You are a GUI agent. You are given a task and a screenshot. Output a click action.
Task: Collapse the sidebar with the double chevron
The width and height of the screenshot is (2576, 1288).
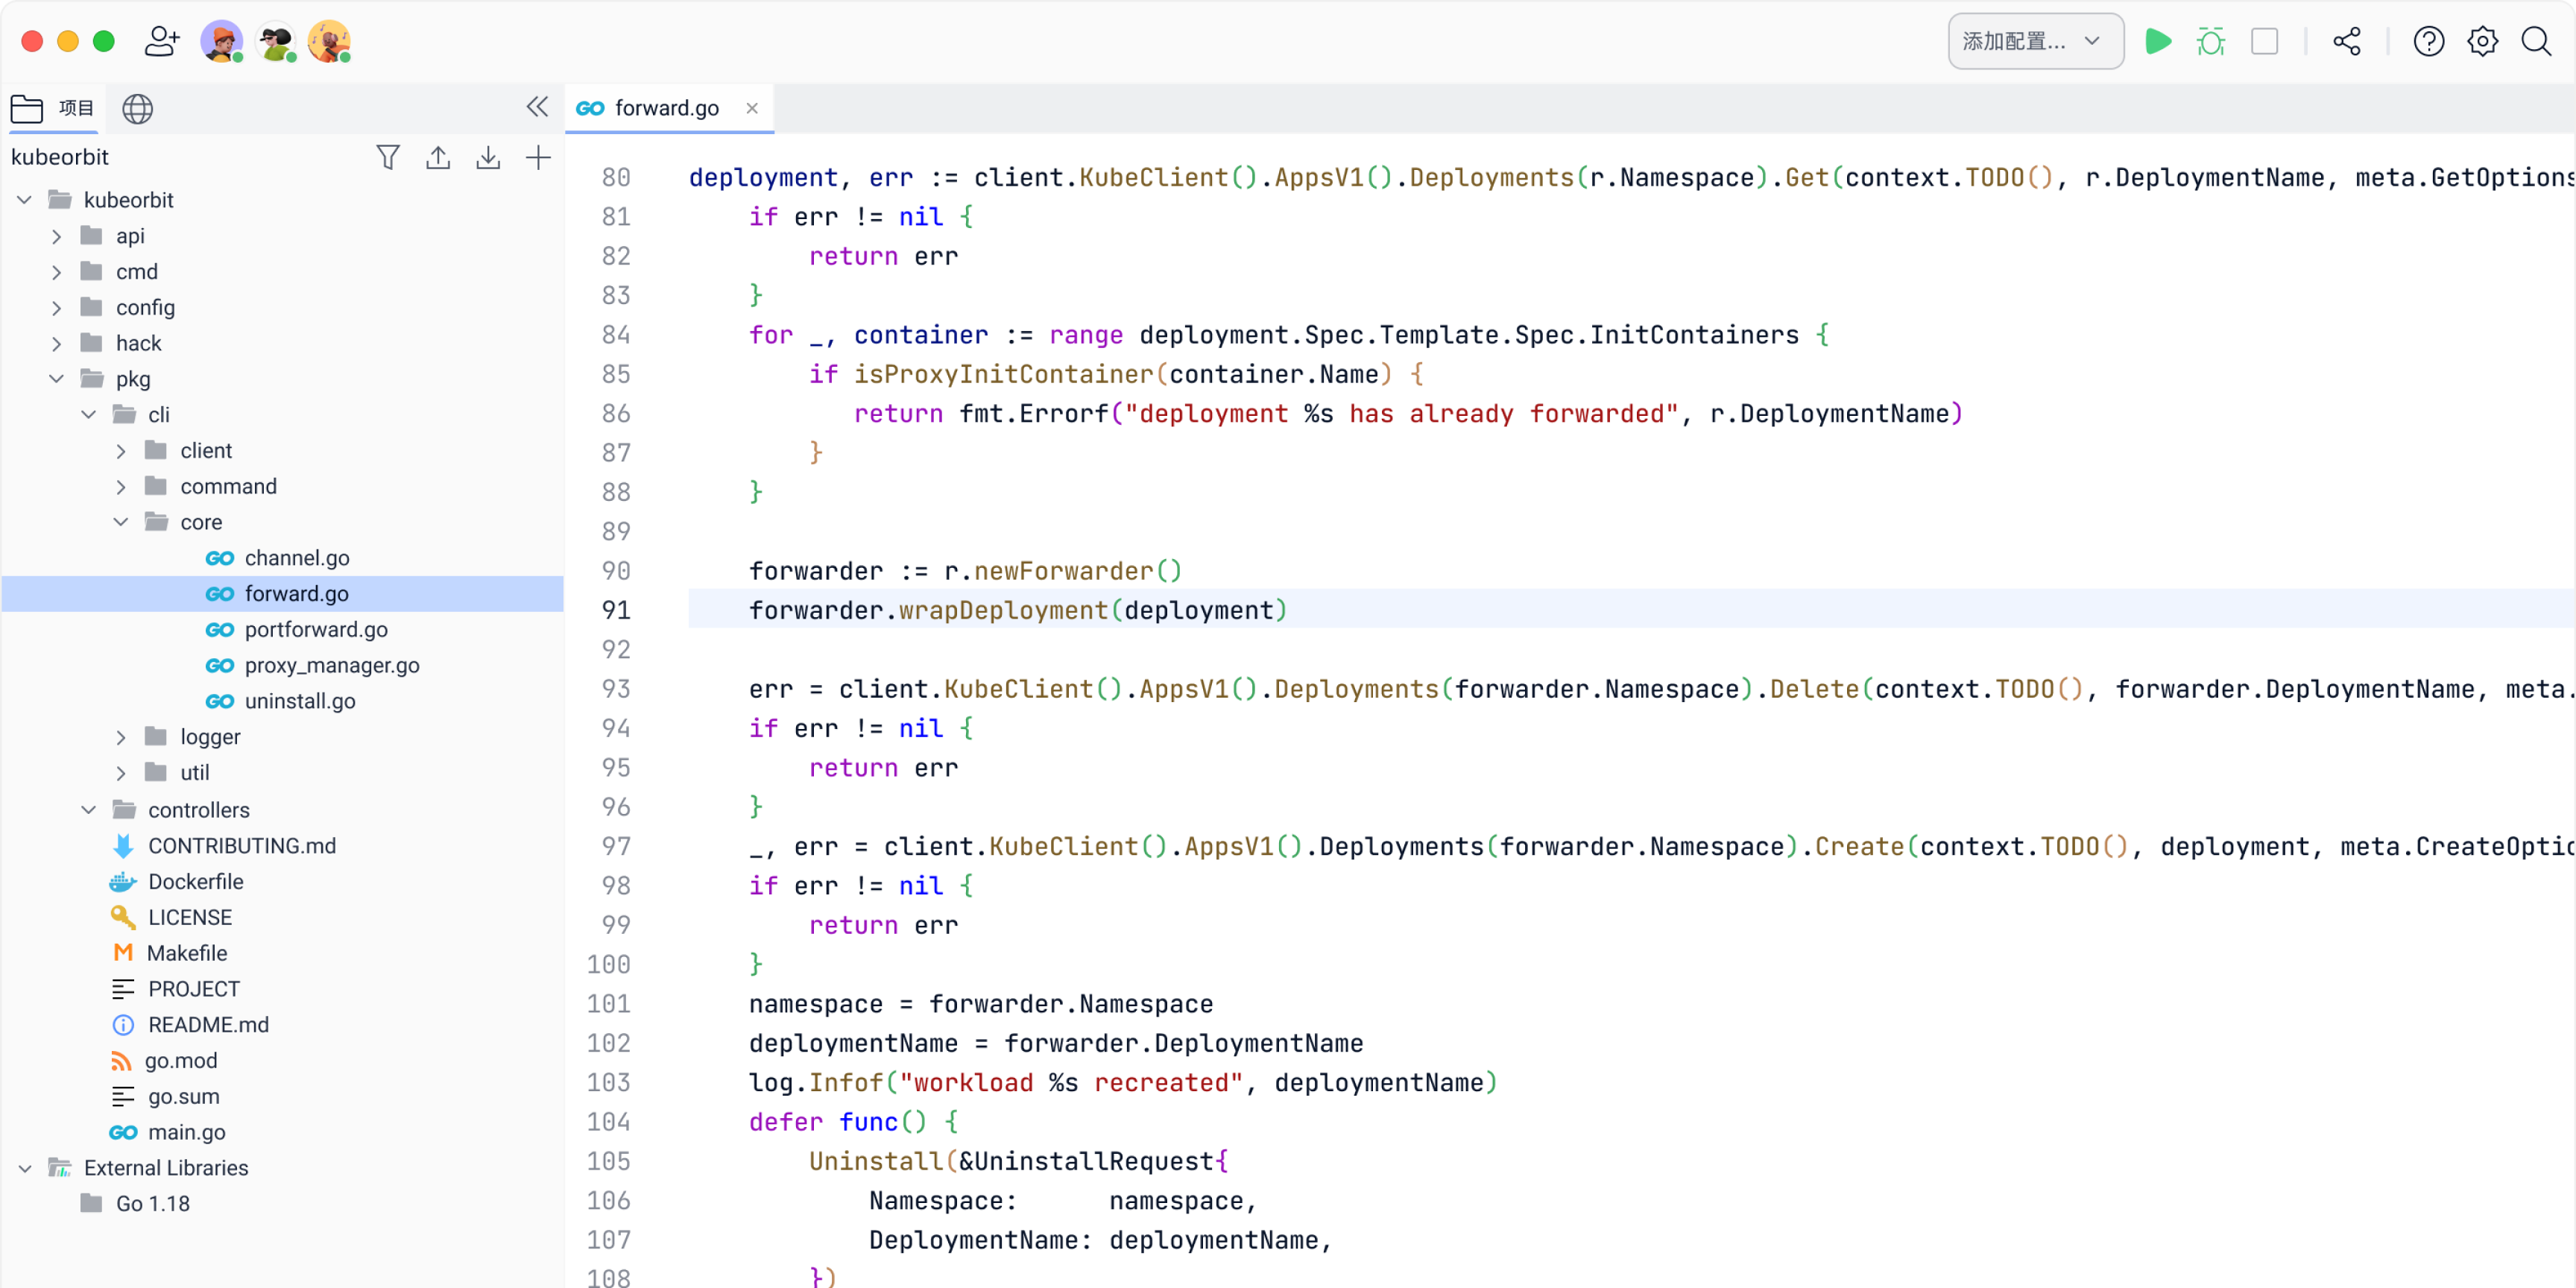[x=537, y=107]
